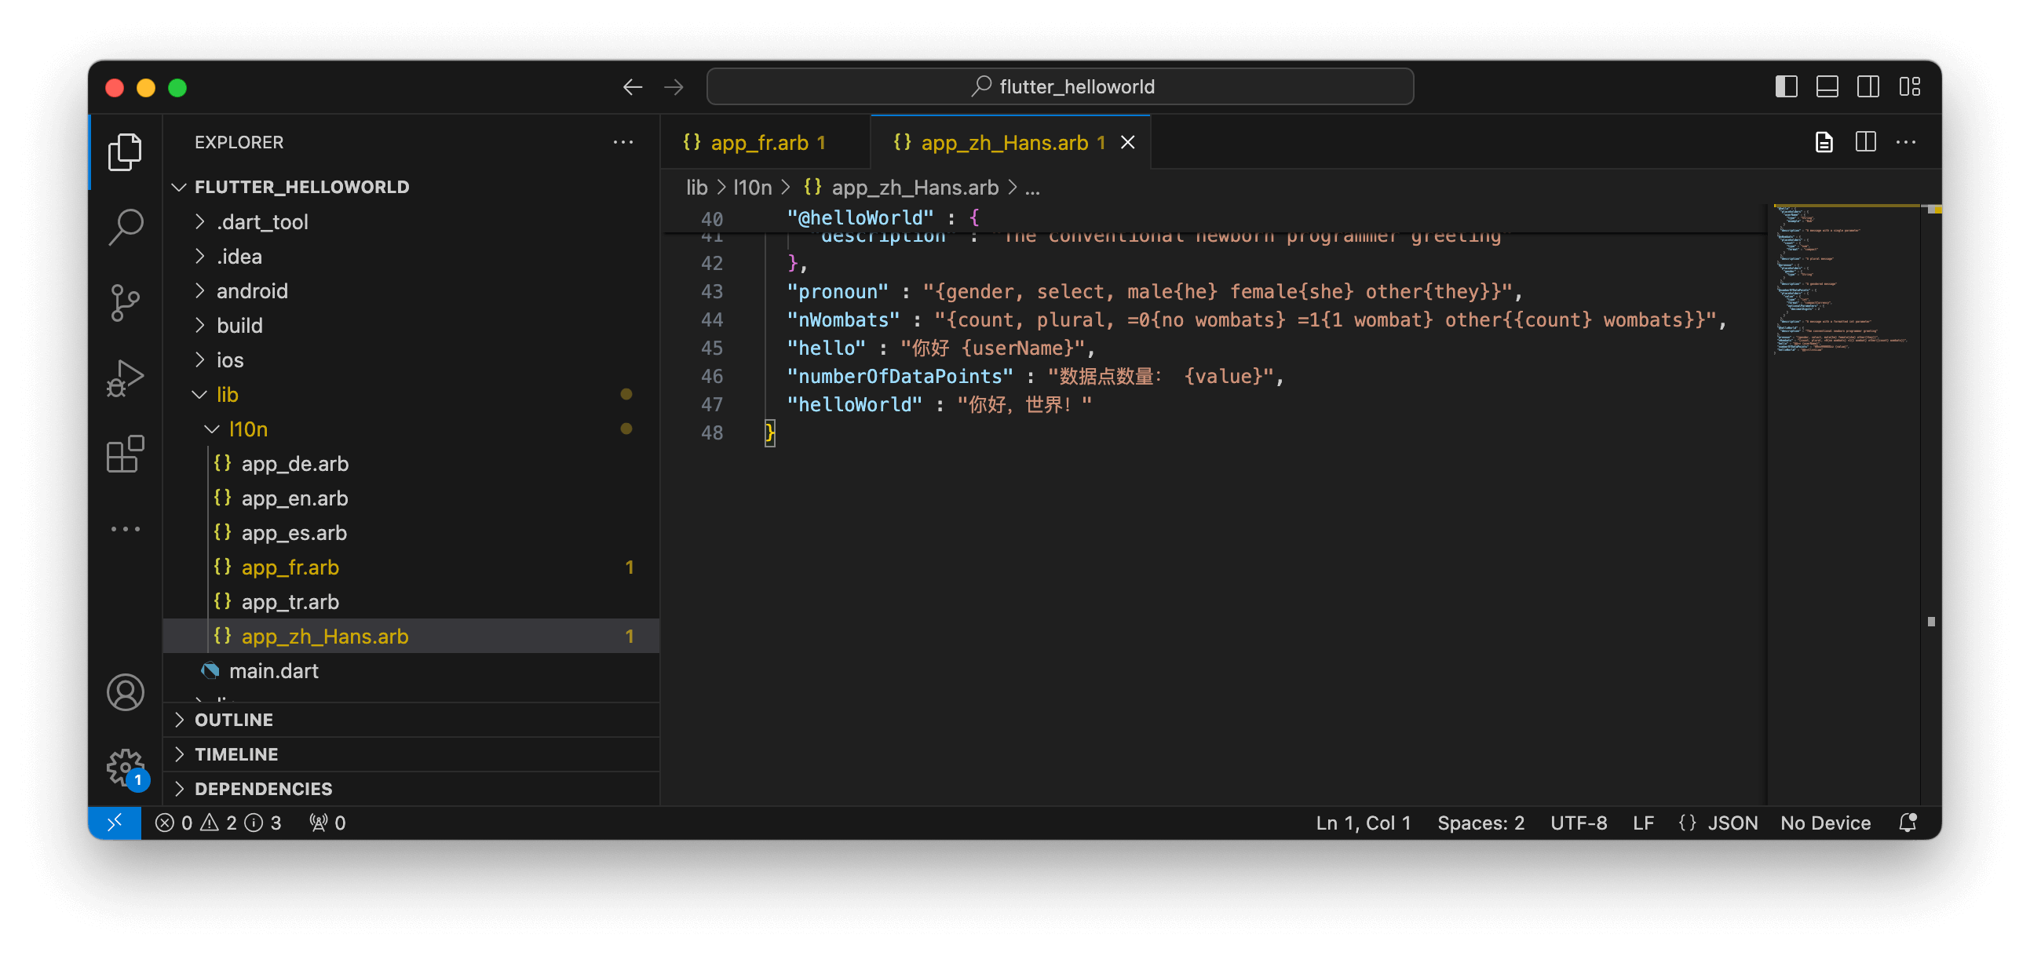
Task: Click No Device in the status bar
Action: point(1825,822)
